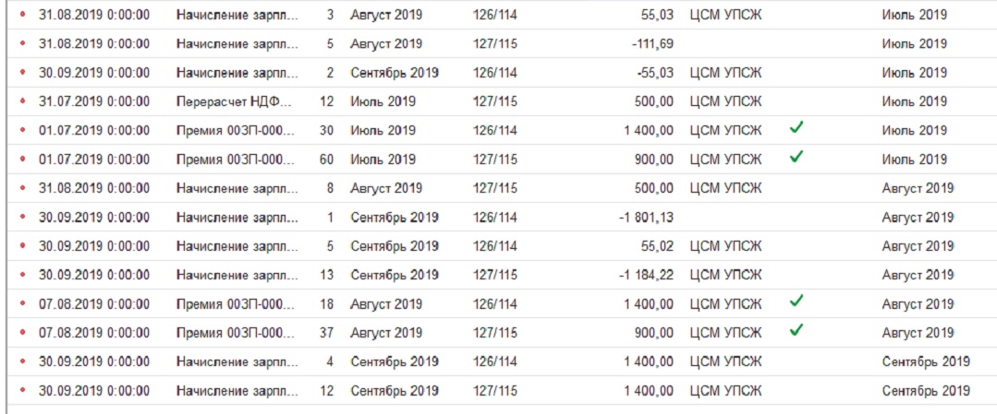This screenshot has height=414, width=997.
Task: Select the red dot icon of the 55,02 row
Action: [23, 246]
